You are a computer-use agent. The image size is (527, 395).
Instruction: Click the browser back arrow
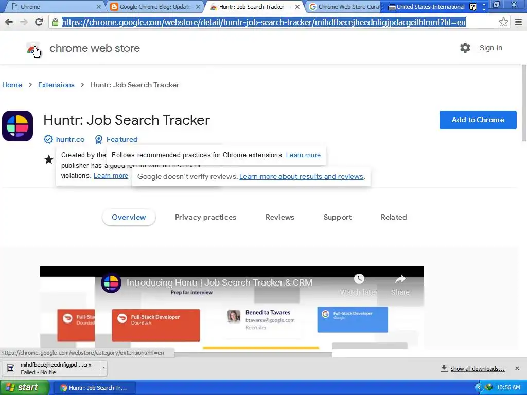pyautogui.click(x=9, y=22)
